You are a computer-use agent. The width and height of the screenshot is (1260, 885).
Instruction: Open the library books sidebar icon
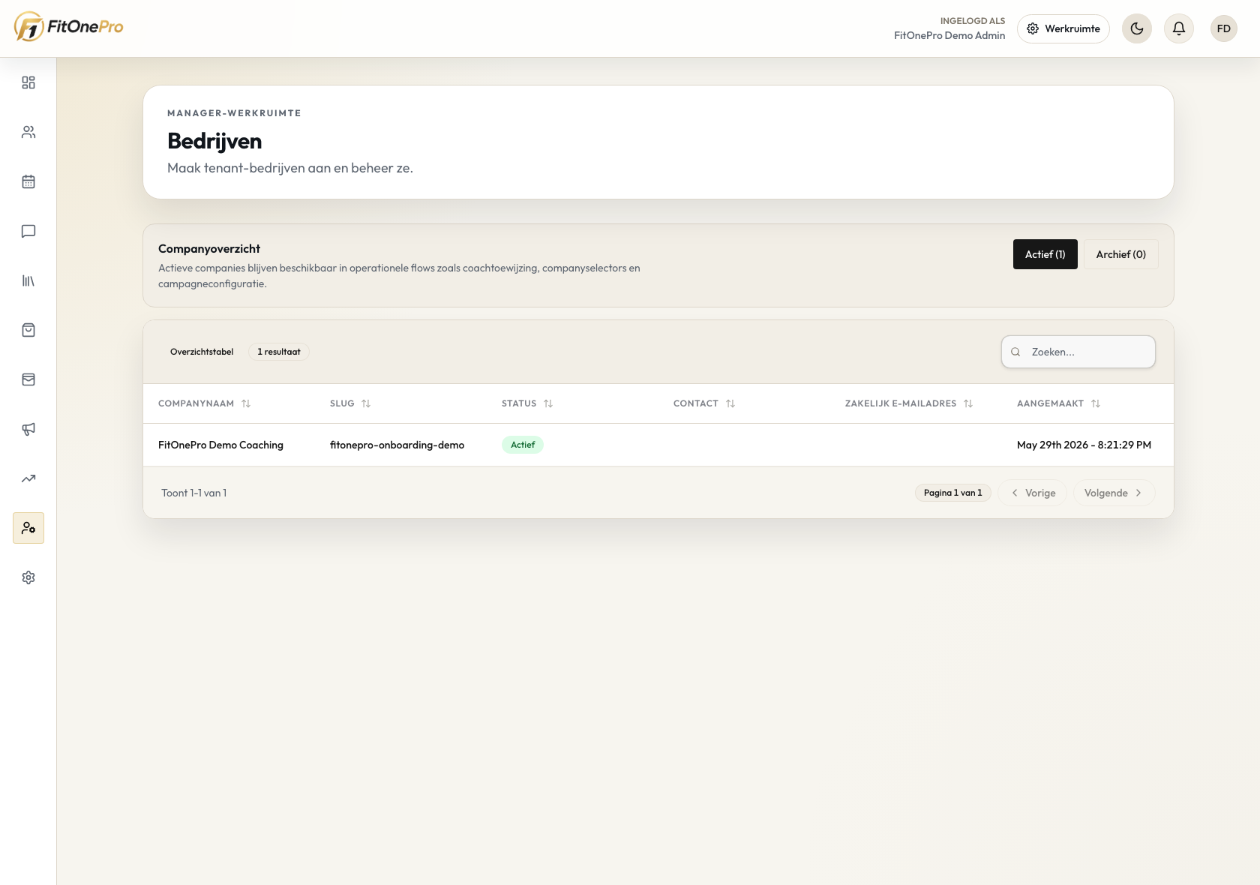click(x=28, y=280)
